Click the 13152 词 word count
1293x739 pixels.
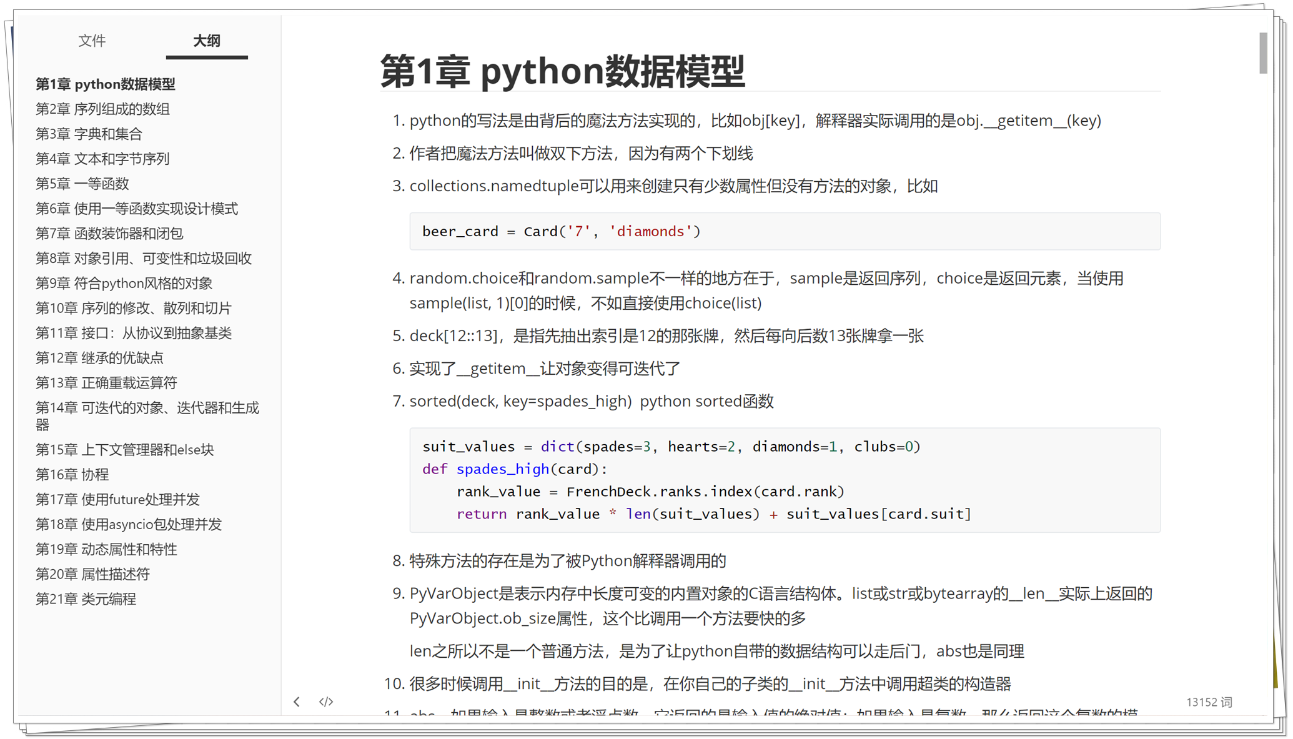[x=1209, y=702]
